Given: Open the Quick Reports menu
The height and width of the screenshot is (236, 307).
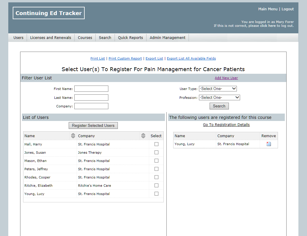Looking at the screenshot, I should pyautogui.click(x=130, y=37).
